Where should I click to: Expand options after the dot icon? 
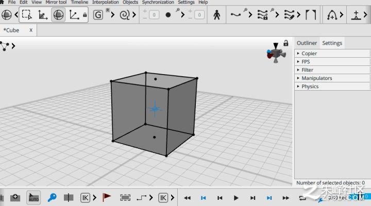pos(182,15)
